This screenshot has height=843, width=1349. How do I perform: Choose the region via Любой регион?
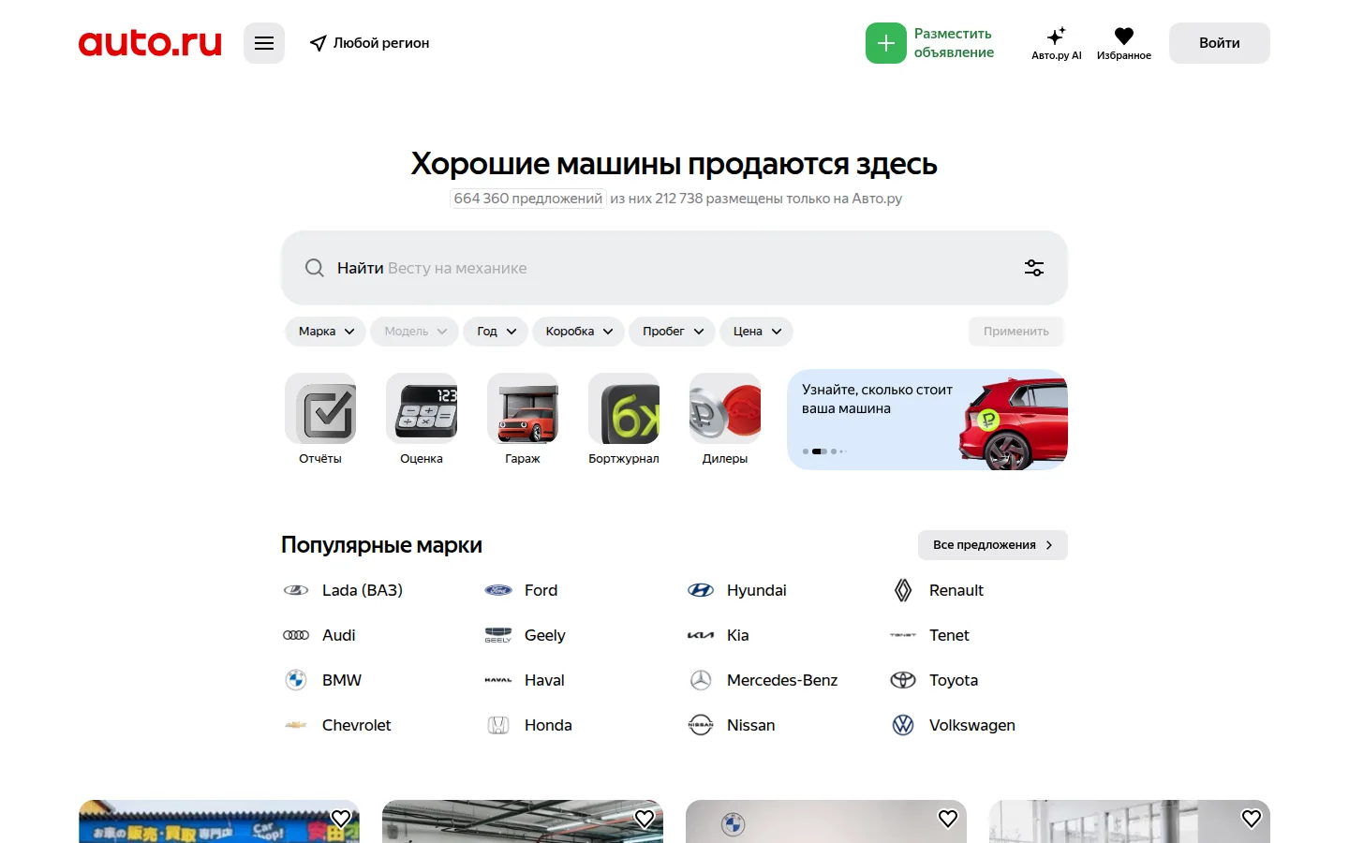pos(370,43)
